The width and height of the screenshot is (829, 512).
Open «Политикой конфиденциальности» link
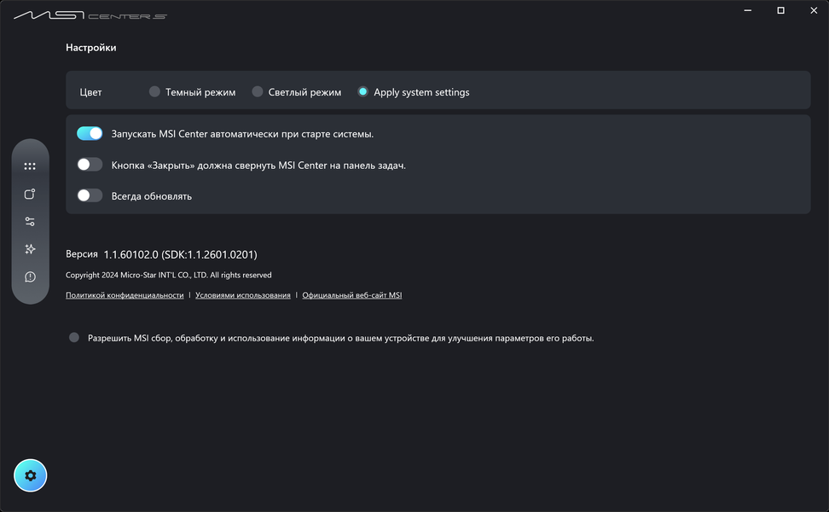point(125,295)
